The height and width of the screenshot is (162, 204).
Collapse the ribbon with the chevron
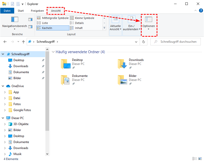196,10
